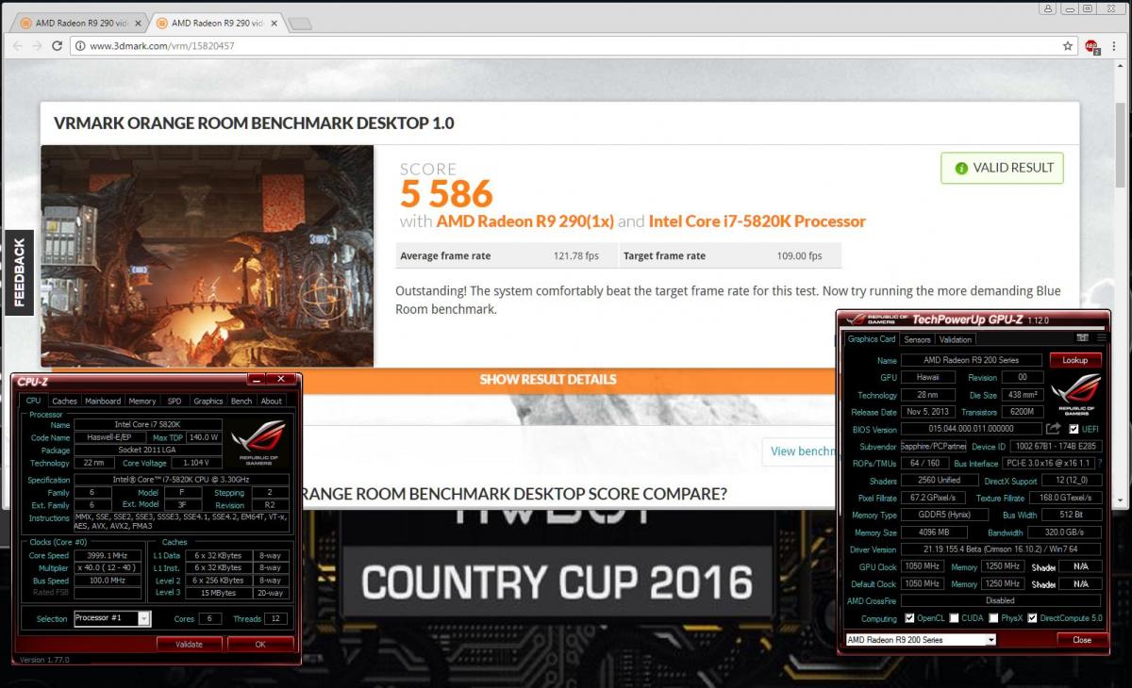Image resolution: width=1132 pixels, height=688 pixels.
Task: Open GPU-Z graphics card selection dropdown
Action: [x=990, y=640]
